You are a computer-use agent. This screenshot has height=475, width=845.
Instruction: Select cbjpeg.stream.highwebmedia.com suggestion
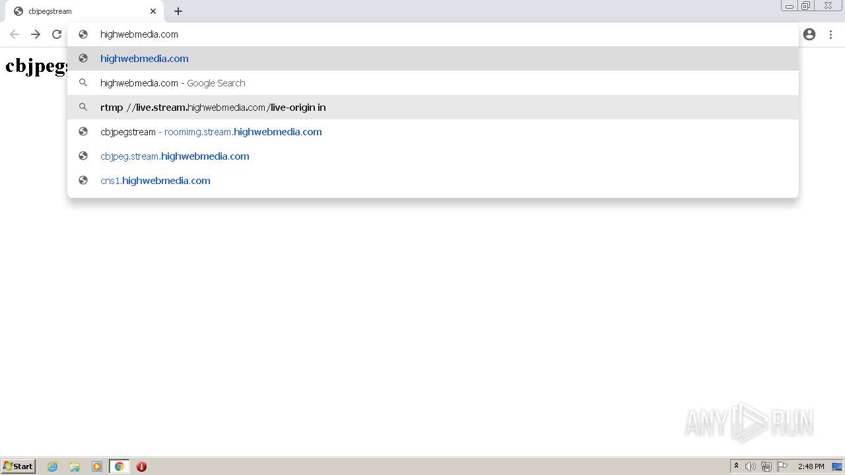pos(433,156)
